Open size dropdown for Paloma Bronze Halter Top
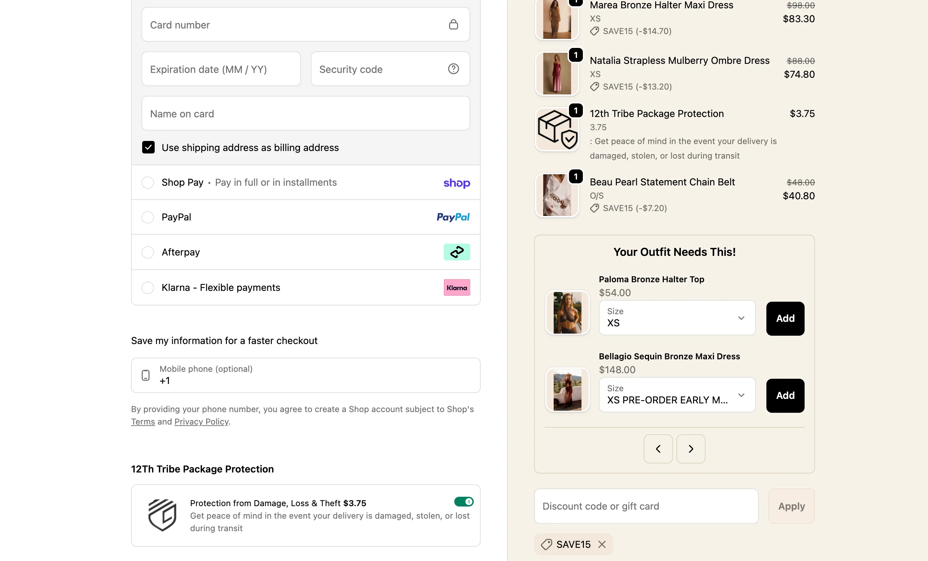Image resolution: width=928 pixels, height=561 pixels. (677, 318)
